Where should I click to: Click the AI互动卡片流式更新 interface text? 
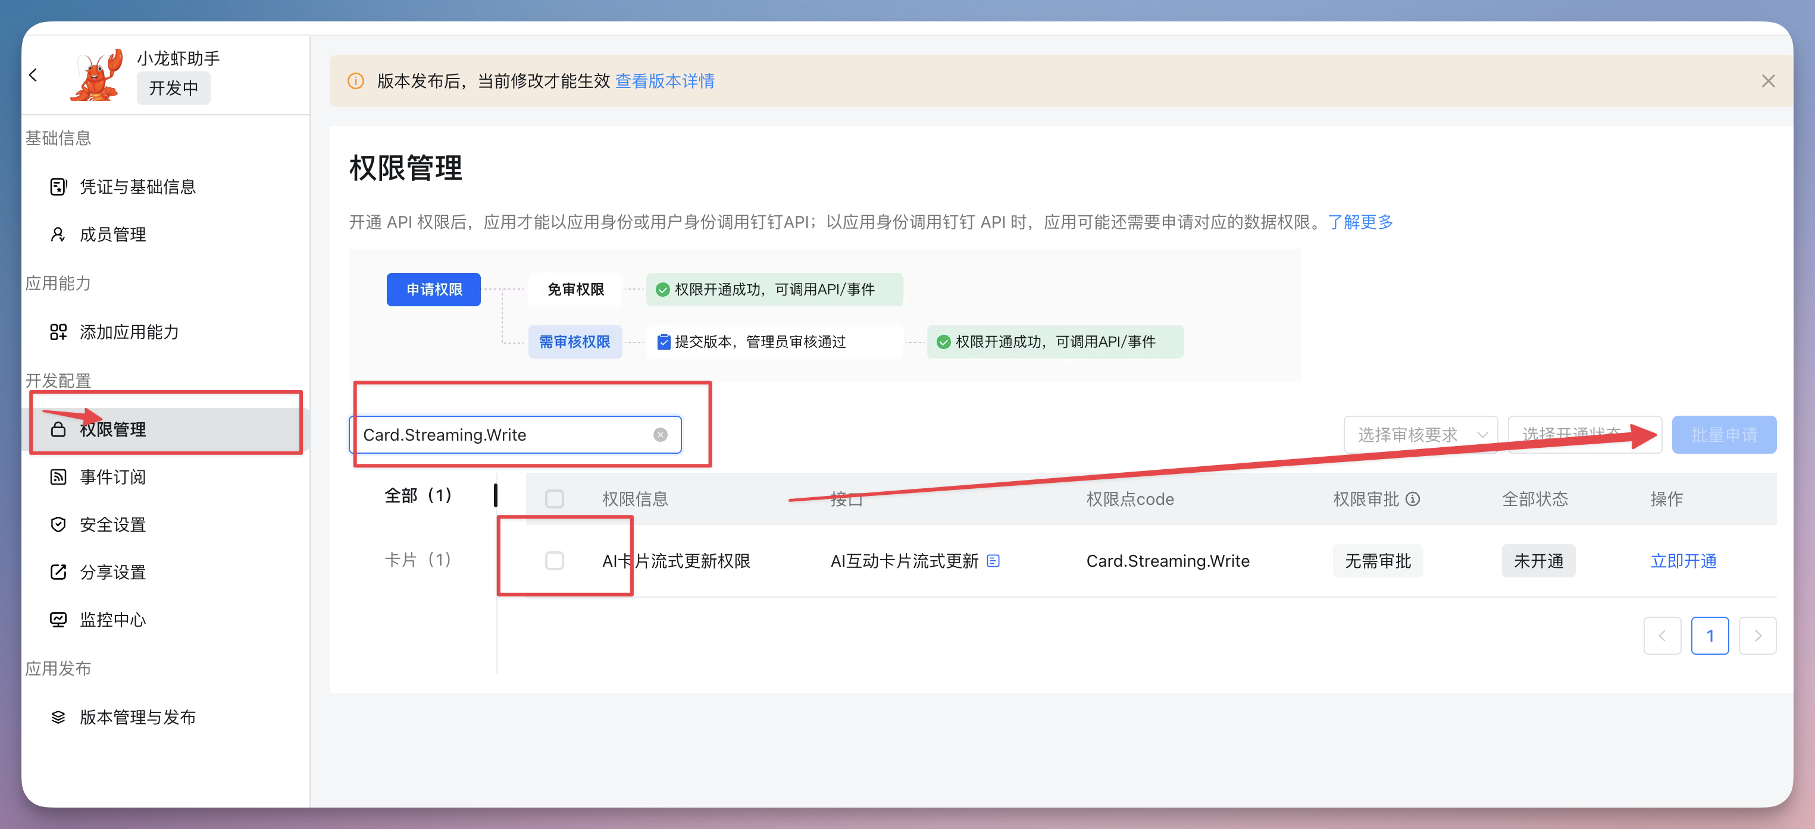pyautogui.click(x=904, y=561)
